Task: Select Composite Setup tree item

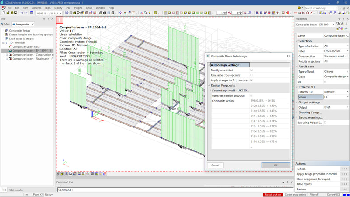Action: 19,31
